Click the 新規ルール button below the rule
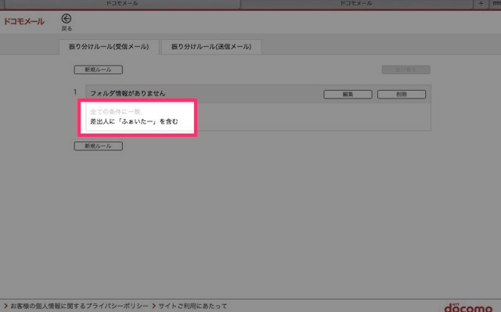This screenshot has height=312, width=501. click(99, 145)
